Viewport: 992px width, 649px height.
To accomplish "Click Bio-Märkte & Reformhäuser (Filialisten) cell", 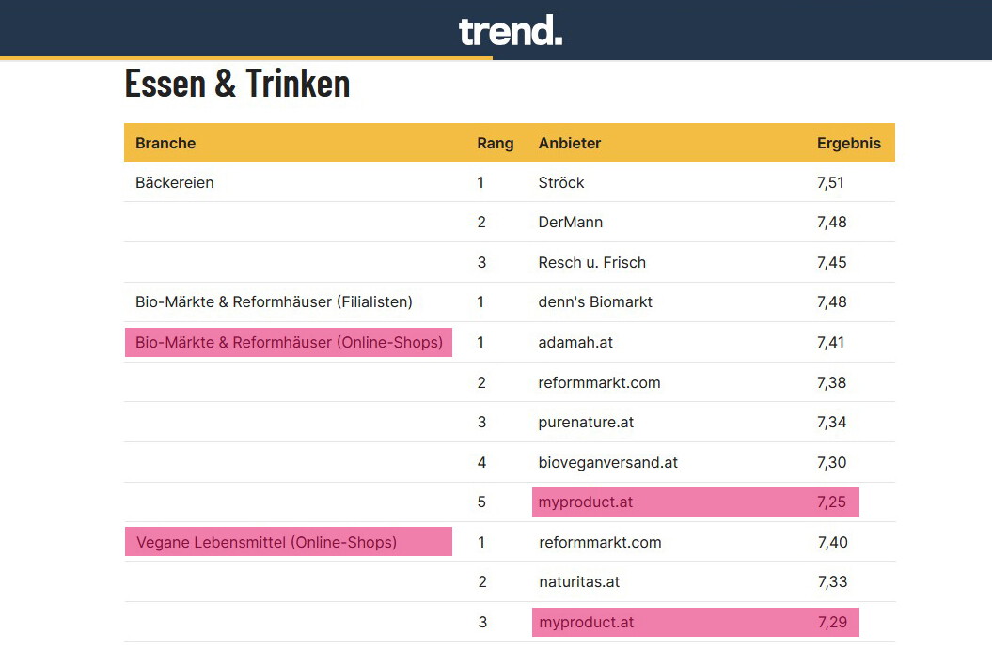I will (x=274, y=302).
